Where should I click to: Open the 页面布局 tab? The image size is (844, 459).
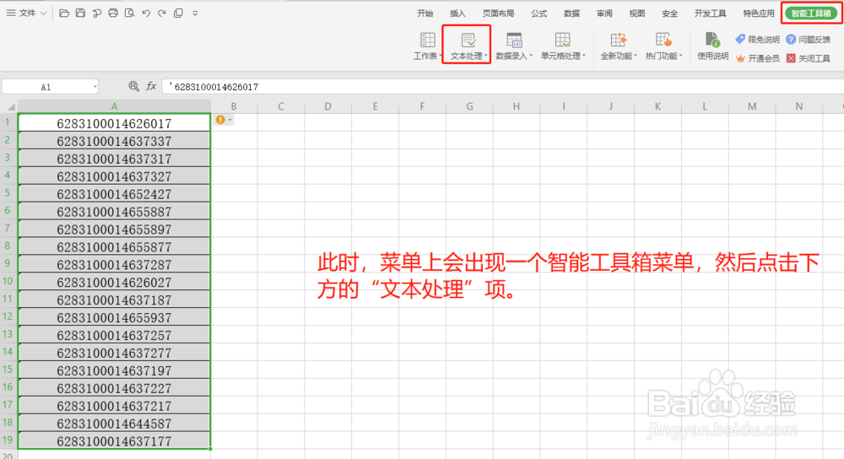click(498, 13)
